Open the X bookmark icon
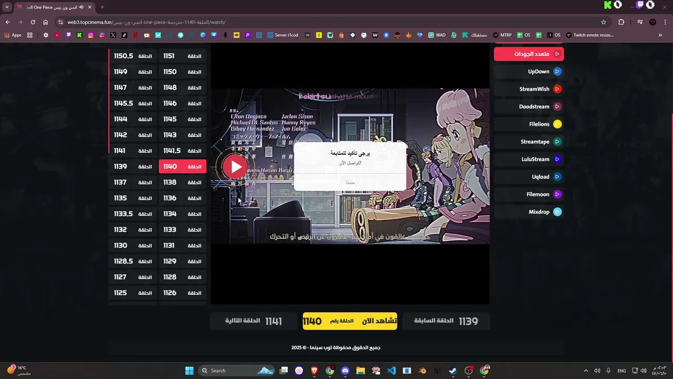 tap(113, 35)
